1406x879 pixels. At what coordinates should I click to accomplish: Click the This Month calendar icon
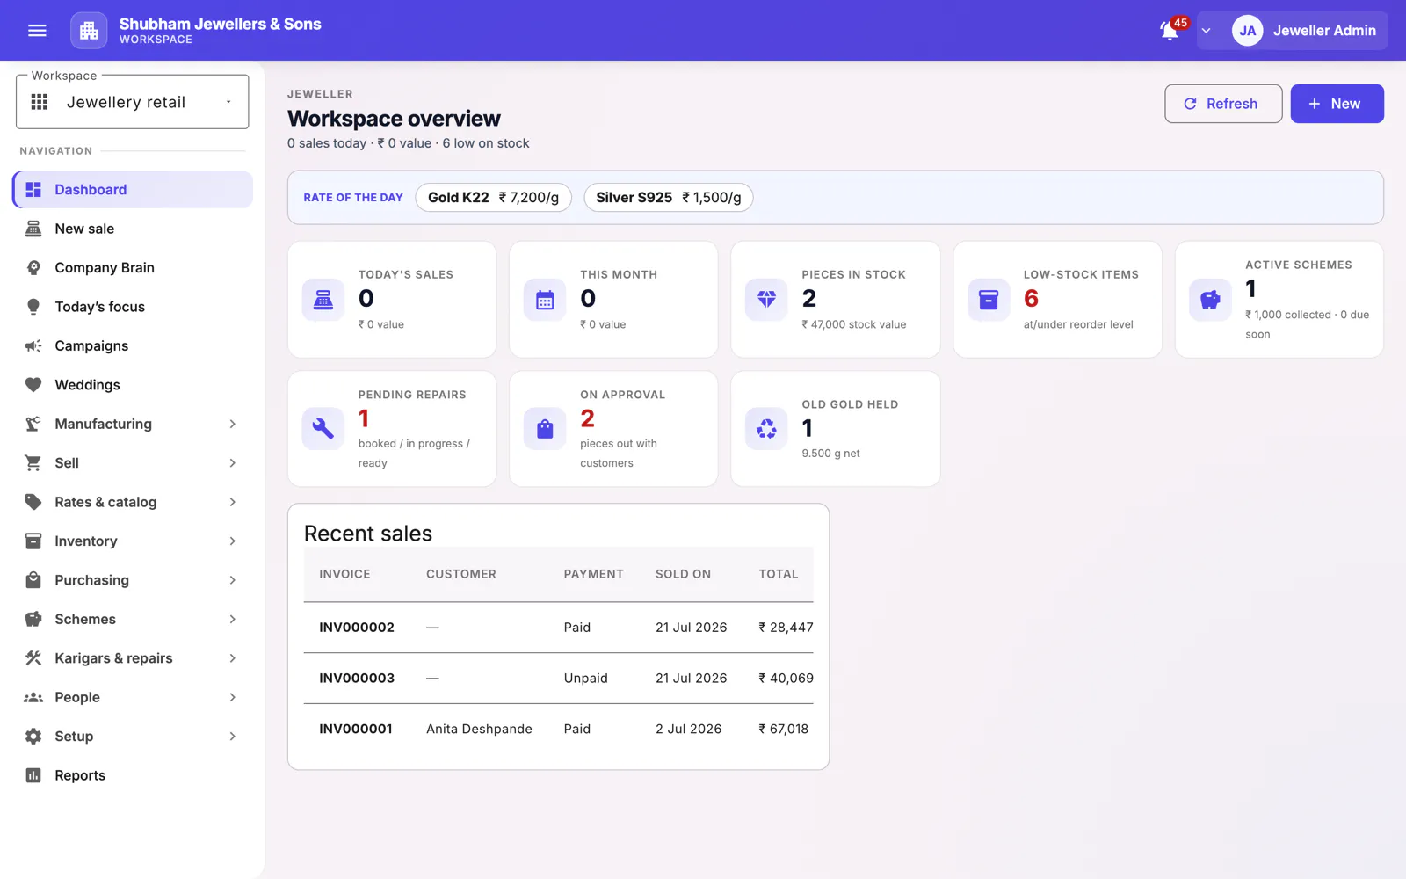545,300
